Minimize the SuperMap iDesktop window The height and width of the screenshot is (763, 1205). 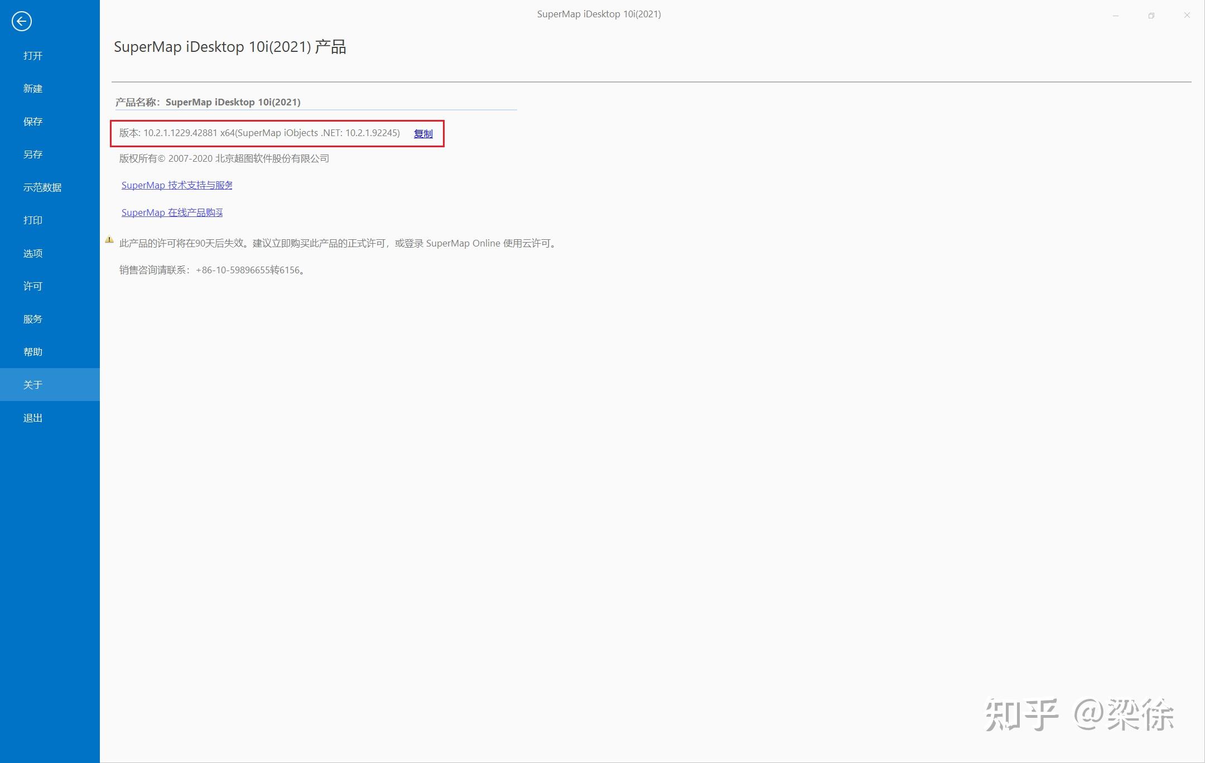click(1116, 16)
